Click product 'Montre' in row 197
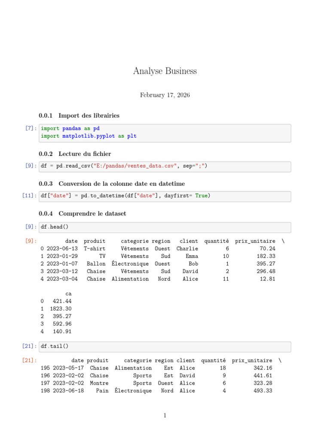 [x=99, y=383]
